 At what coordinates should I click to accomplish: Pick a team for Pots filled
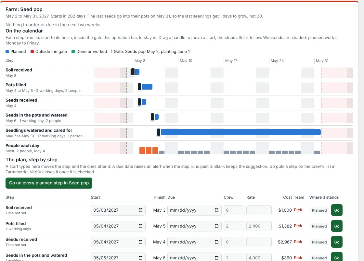point(298,226)
